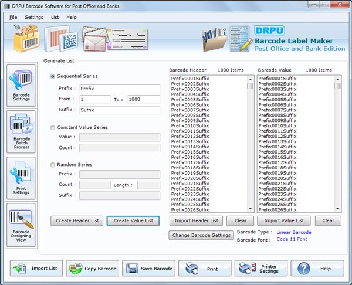This screenshot has height=285, width=352.
Task: Select Prefix0024Suffix in Barcode Value list
Action: pyautogui.click(x=277, y=199)
